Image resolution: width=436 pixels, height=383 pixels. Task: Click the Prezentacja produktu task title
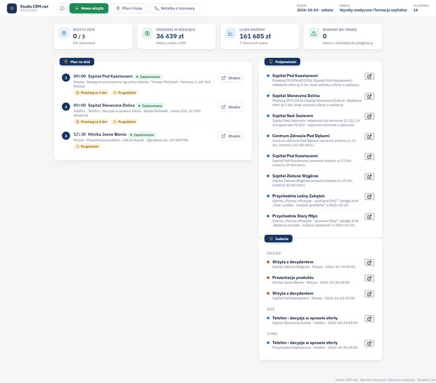coord(293,277)
